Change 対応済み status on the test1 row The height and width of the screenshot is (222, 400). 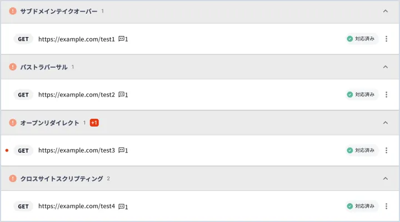coord(362,39)
